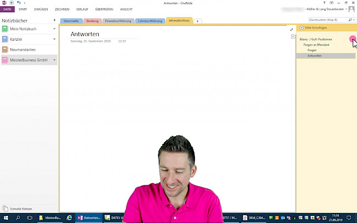Open the EINFÜGEN ribbon tab
357x223 pixels.
[x=41, y=9]
